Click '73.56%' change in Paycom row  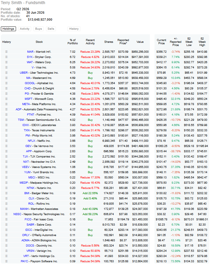click(175, 261)
